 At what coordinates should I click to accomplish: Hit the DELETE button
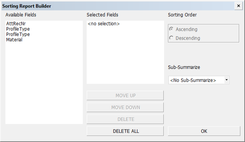pos(125,119)
